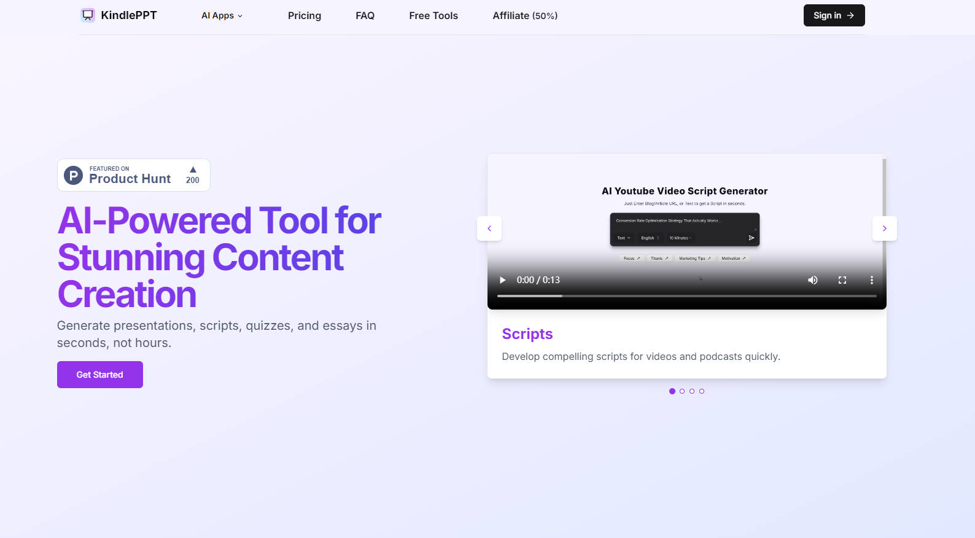Advance to the next carousel slide

pos(884,228)
